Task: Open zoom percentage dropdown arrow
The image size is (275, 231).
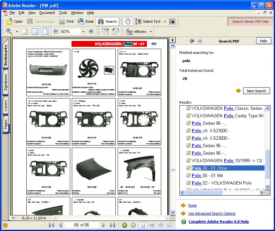Action: pos(83,32)
